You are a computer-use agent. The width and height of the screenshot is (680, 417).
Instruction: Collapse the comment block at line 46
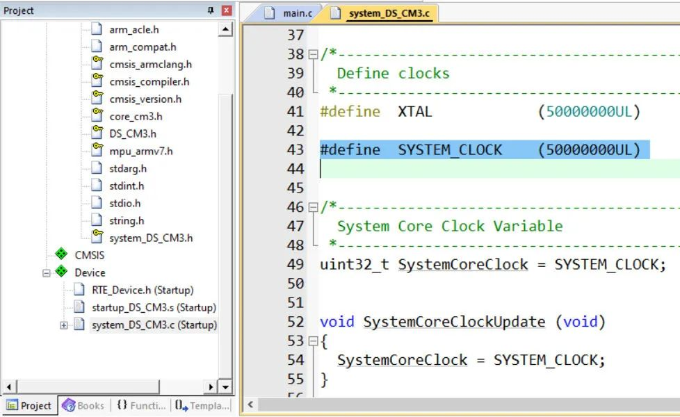313,208
